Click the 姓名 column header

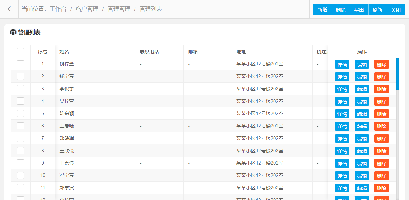tap(95, 51)
